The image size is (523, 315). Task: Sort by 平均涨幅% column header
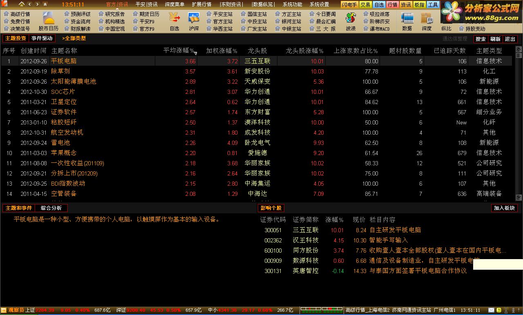tap(179, 51)
